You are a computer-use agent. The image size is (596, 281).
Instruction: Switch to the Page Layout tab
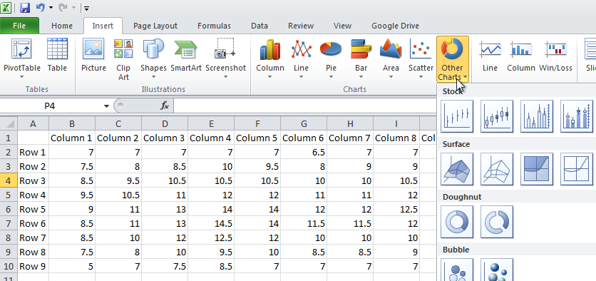[155, 26]
